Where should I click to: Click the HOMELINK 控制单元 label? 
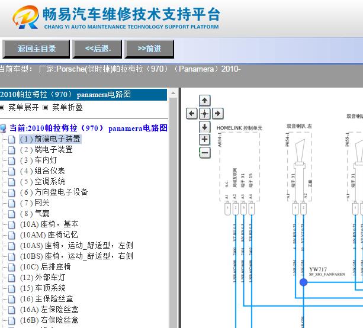(239, 128)
